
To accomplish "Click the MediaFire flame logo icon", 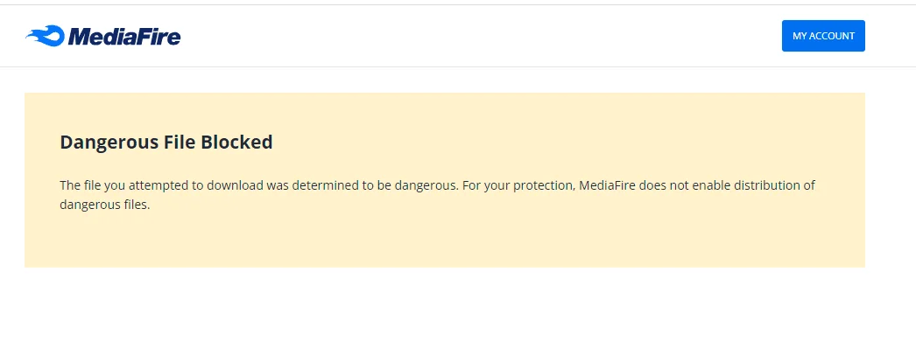I will (45, 36).
